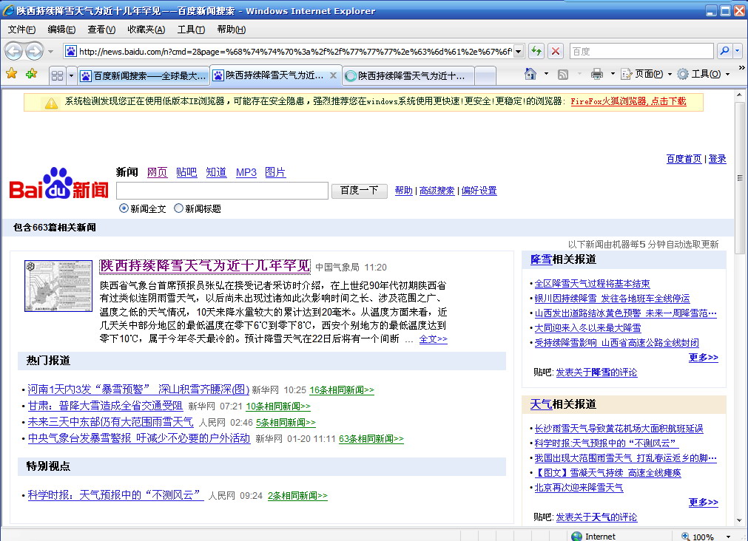Open the 文件(F) menu

[21, 30]
